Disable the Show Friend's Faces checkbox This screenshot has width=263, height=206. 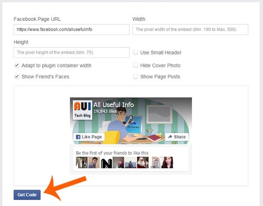tap(17, 76)
